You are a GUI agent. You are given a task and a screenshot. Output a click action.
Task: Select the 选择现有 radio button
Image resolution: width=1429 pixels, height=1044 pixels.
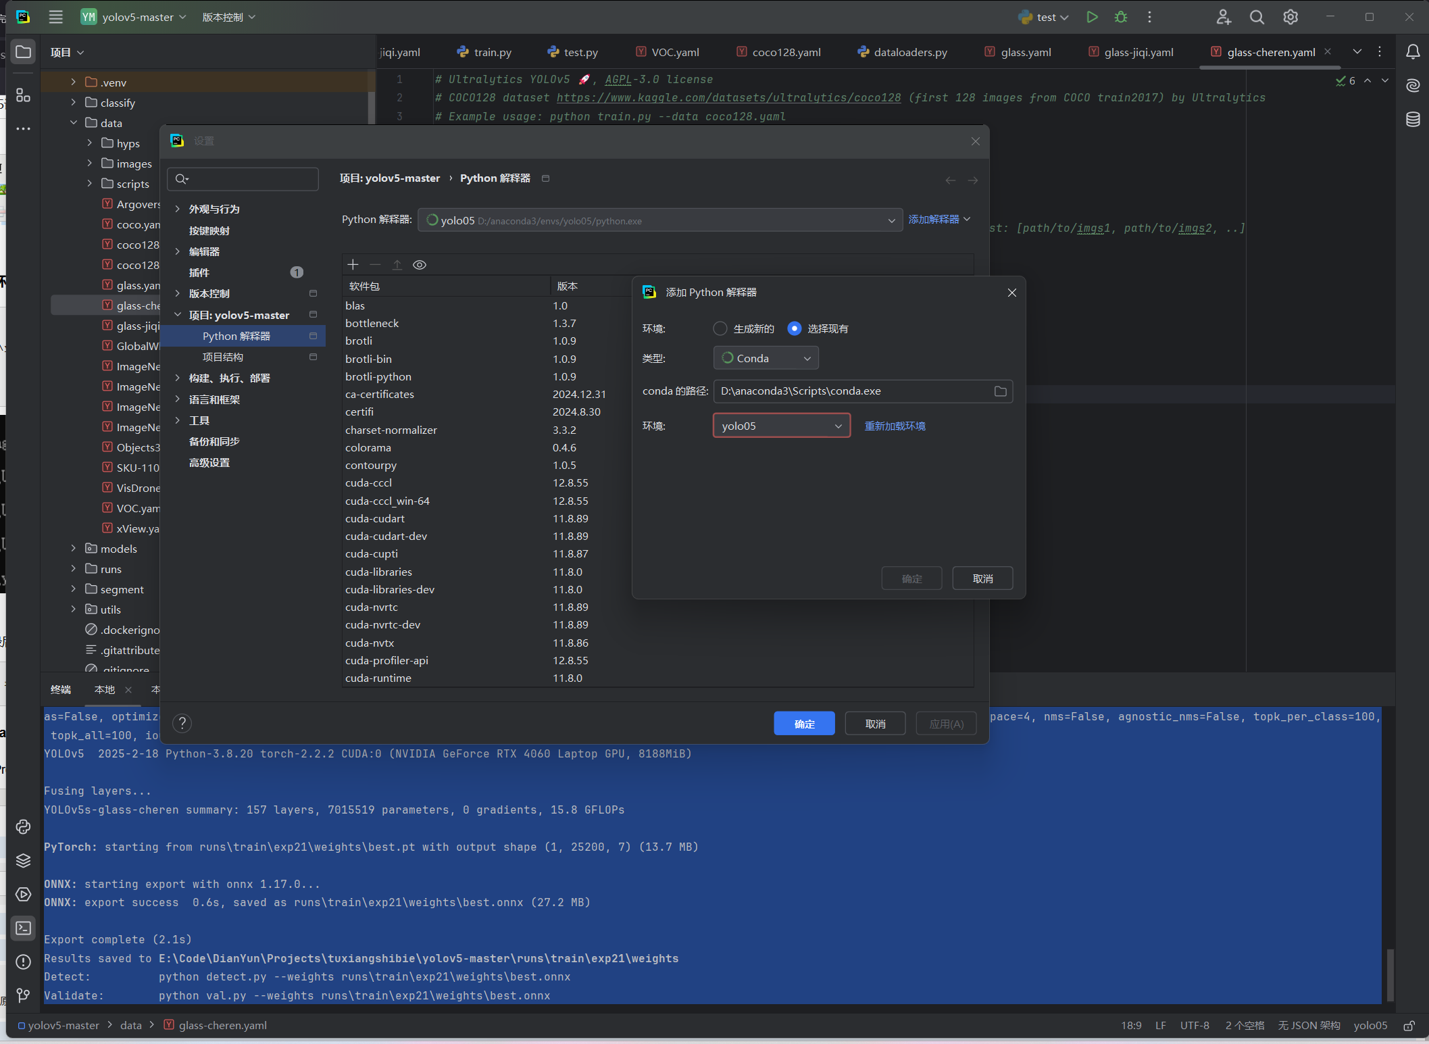click(795, 328)
